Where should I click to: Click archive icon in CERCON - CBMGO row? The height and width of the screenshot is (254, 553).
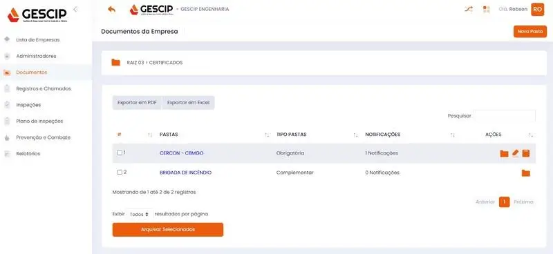coord(526,153)
